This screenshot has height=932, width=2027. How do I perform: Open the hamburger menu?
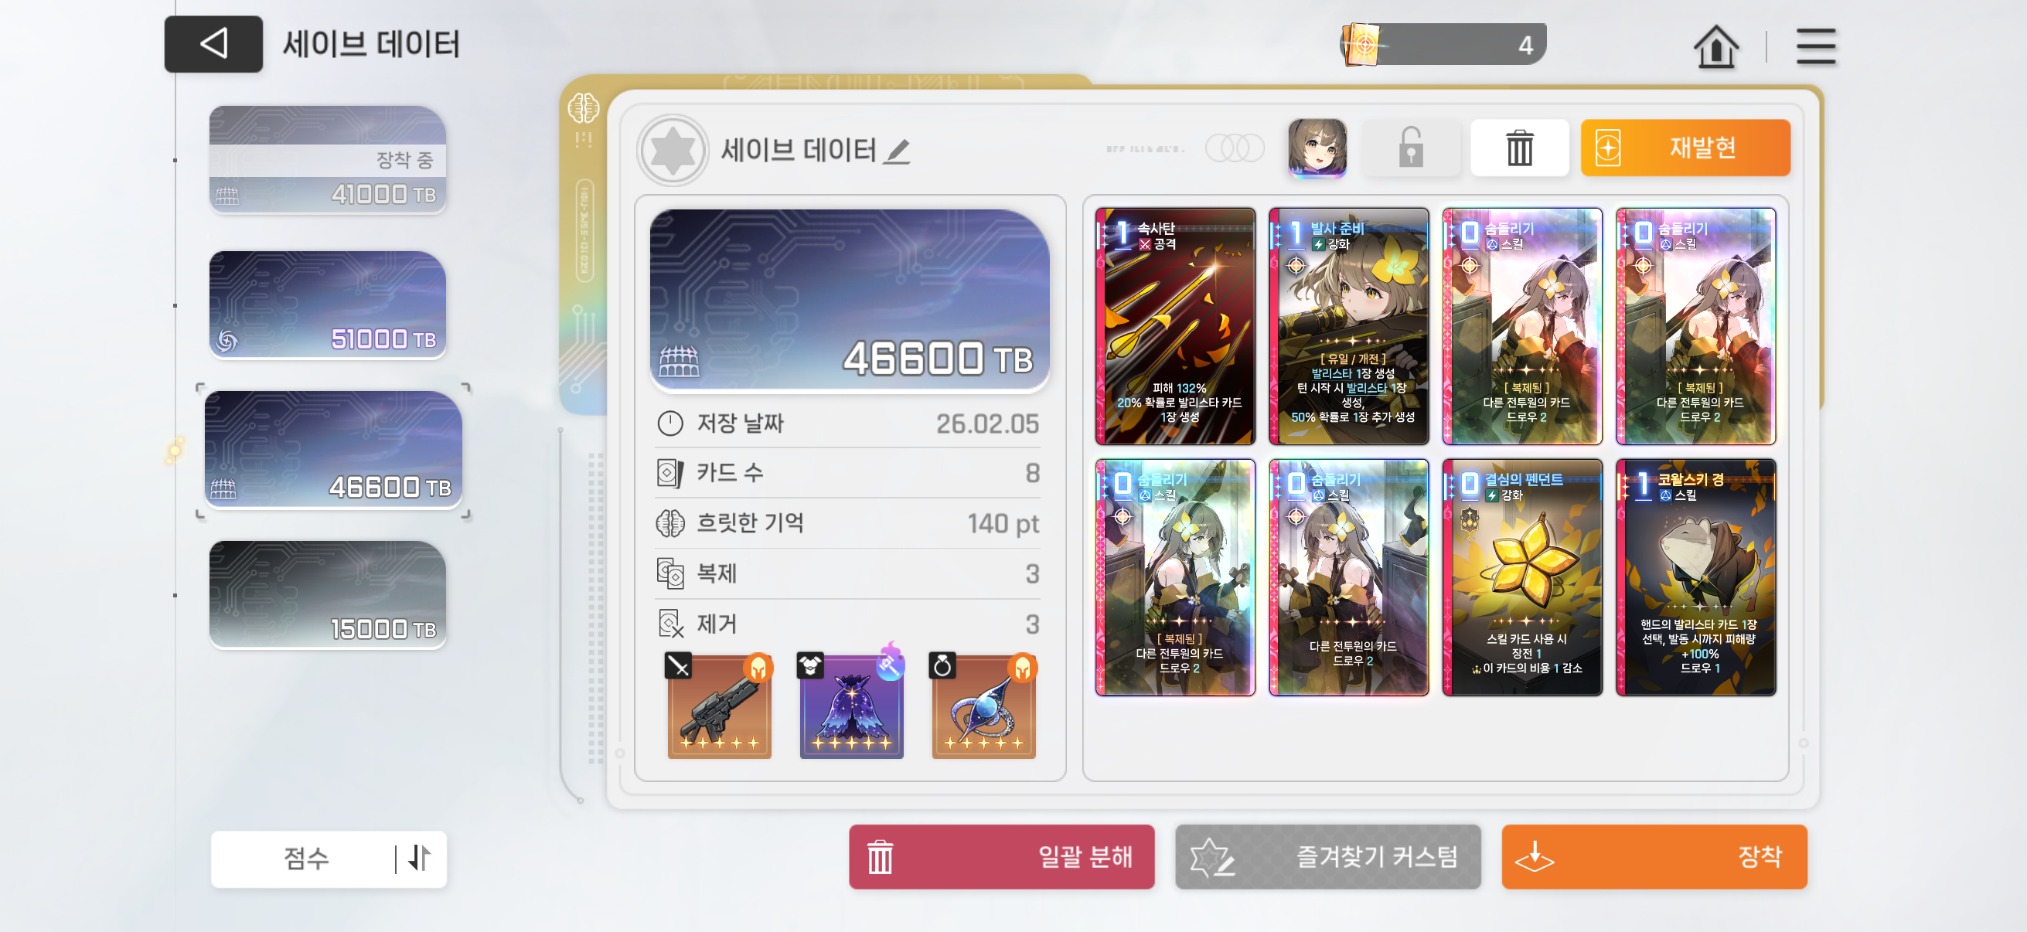[1815, 46]
